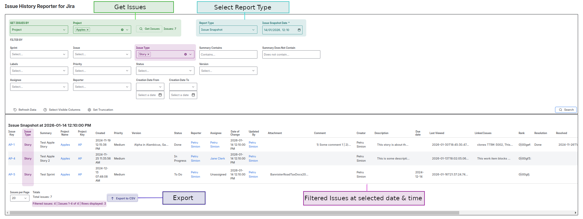Open the Sprint filter dropdown
This screenshot has height=219, width=583.
click(x=39, y=54)
